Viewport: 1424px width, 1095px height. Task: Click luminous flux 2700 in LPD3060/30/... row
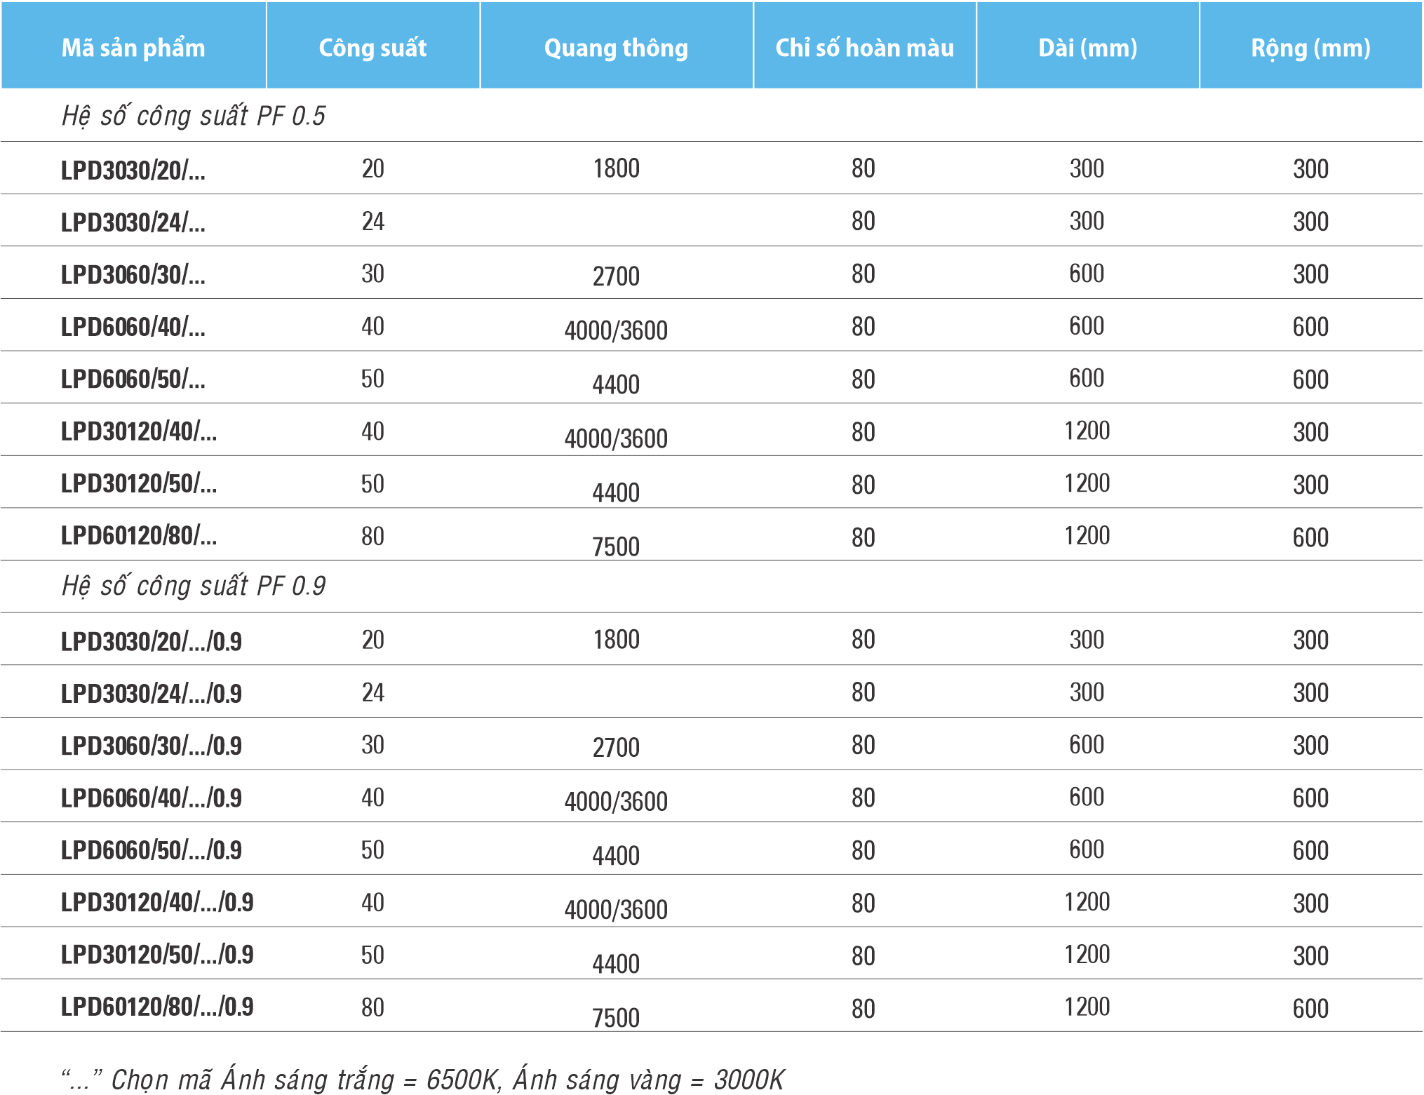click(616, 276)
